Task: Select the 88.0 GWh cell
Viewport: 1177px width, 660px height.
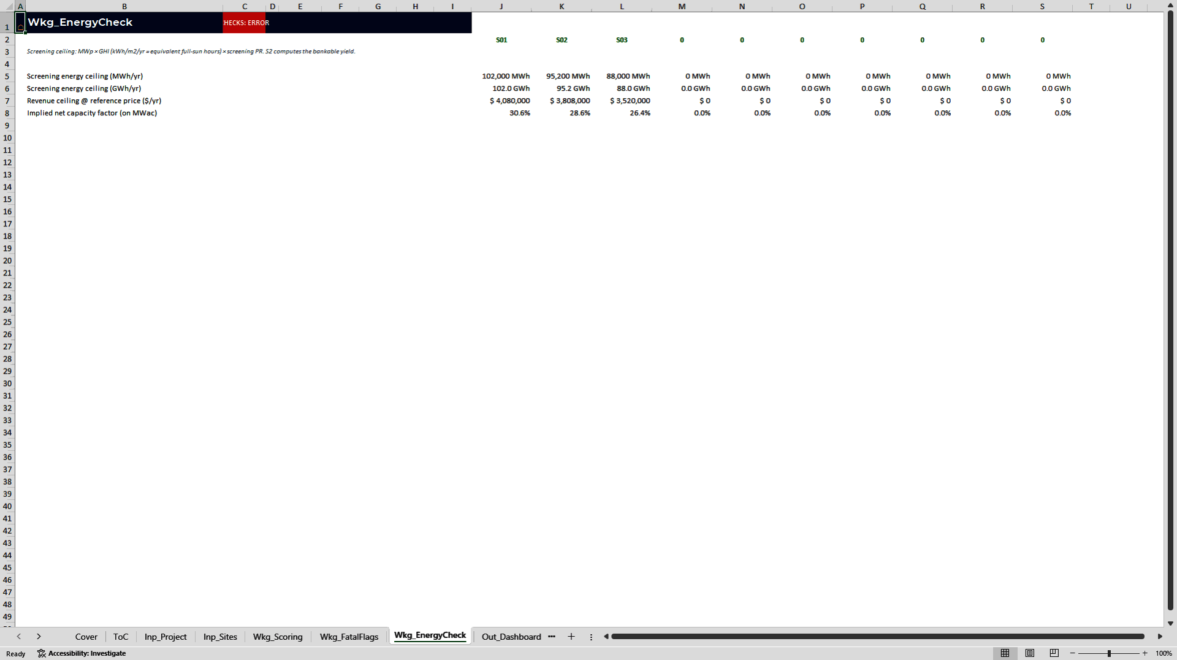Action: 622,88
